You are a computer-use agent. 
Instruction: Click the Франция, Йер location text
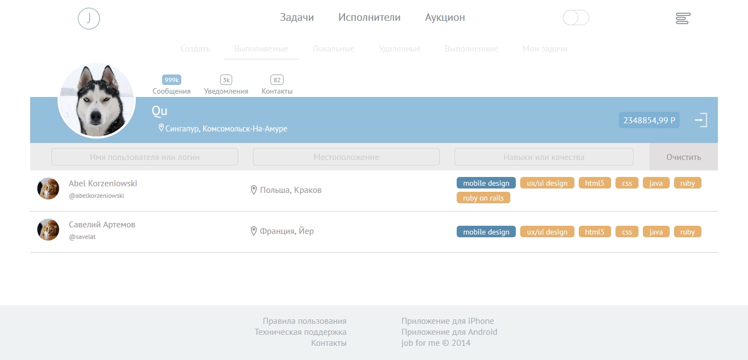click(x=287, y=231)
